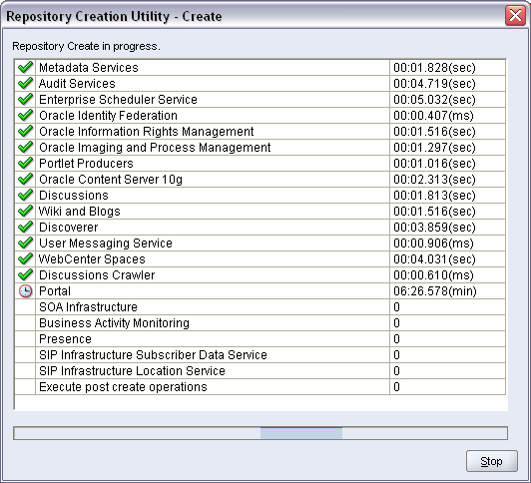Click the 00:04.031(sec) WebCenter Spaces time

434,258
